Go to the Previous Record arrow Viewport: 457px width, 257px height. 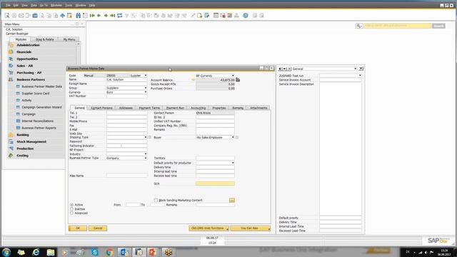(x=99, y=16)
